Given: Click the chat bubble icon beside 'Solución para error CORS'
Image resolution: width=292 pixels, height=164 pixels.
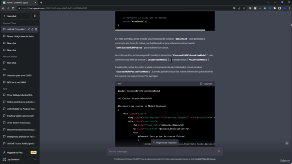Looking at the screenshot, I should [x=4, y=75].
